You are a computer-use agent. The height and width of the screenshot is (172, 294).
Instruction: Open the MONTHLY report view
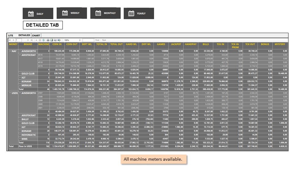click(x=105, y=13)
